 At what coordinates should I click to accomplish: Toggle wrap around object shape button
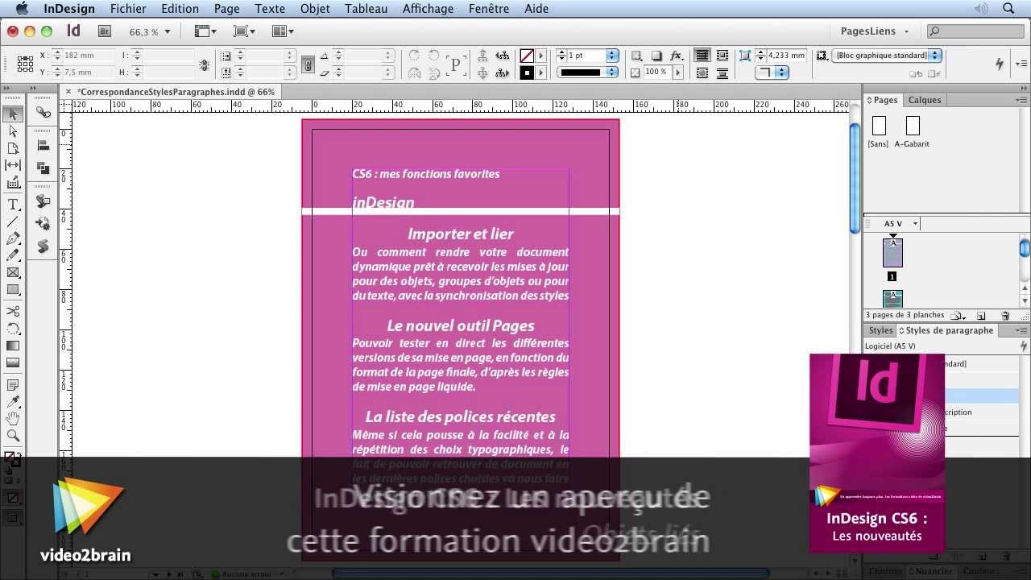point(702,72)
